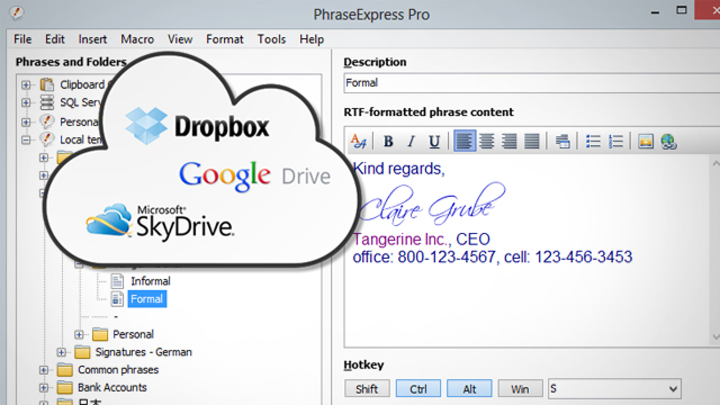Center align the text
This screenshot has height=405, width=720.
(x=486, y=141)
